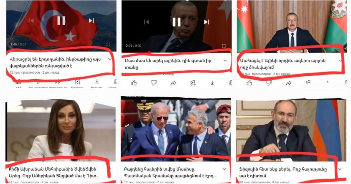351x184 pixels.
Task: Like the second video with thumbs up
Action: tap(134, 83)
